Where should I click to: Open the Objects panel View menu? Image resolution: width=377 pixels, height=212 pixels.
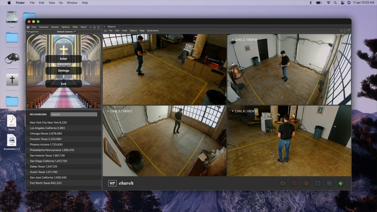click(x=124, y=31)
